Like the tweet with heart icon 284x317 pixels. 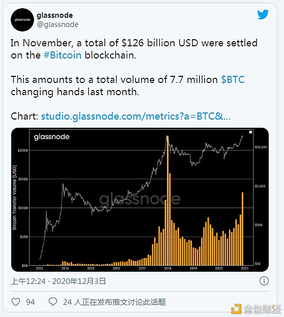click(x=16, y=302)
